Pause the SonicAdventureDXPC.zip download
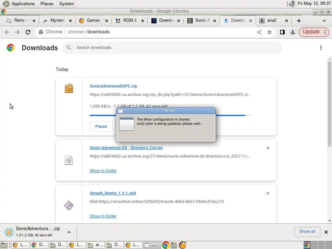The height and width of the screenshot is (249, 332). (101, 126)
